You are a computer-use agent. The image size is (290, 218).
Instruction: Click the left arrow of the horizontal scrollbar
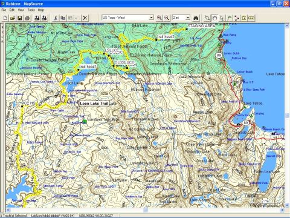(8, 210)
